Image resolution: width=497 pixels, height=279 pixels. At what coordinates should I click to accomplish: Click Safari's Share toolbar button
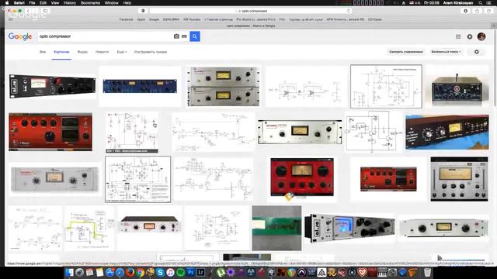click(477, 11)
